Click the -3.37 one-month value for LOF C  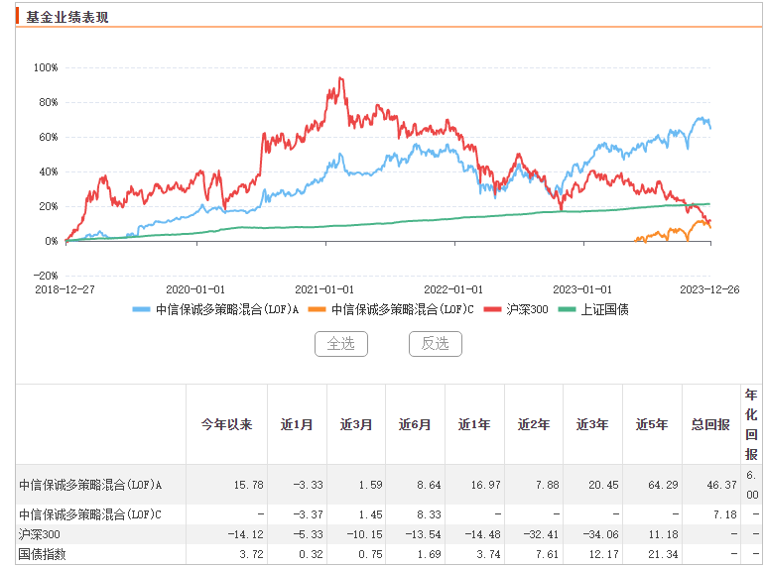tap(308, 514)
